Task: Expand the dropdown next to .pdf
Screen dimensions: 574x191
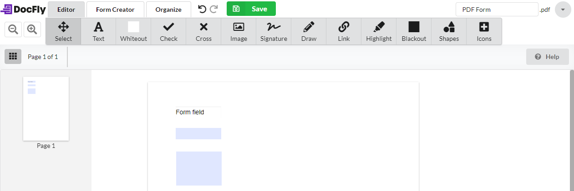Action: click(563, 10)
